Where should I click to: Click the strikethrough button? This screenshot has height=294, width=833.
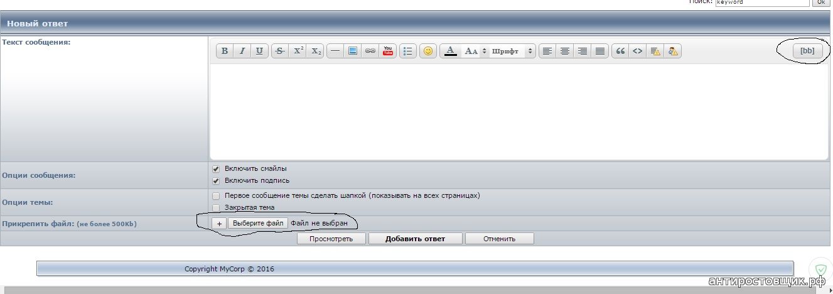tap(280, 52)
